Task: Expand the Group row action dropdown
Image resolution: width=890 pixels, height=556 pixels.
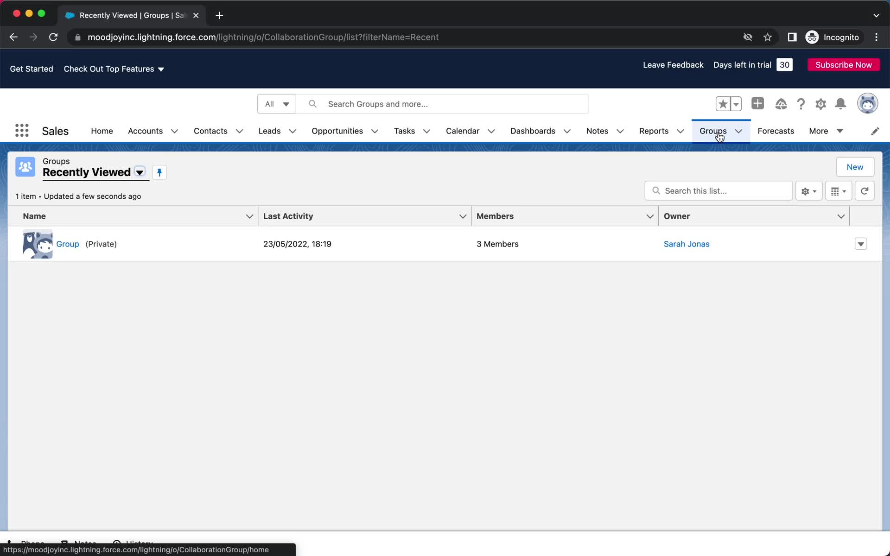Action: tap(860, 243)
